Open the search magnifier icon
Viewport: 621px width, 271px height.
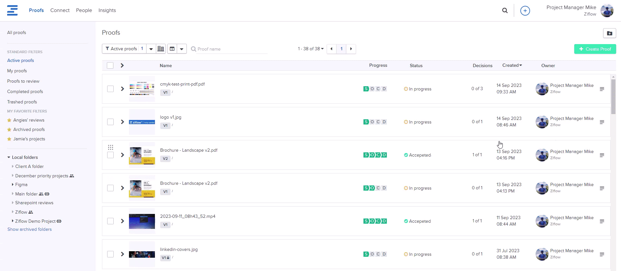pos(505,10)
